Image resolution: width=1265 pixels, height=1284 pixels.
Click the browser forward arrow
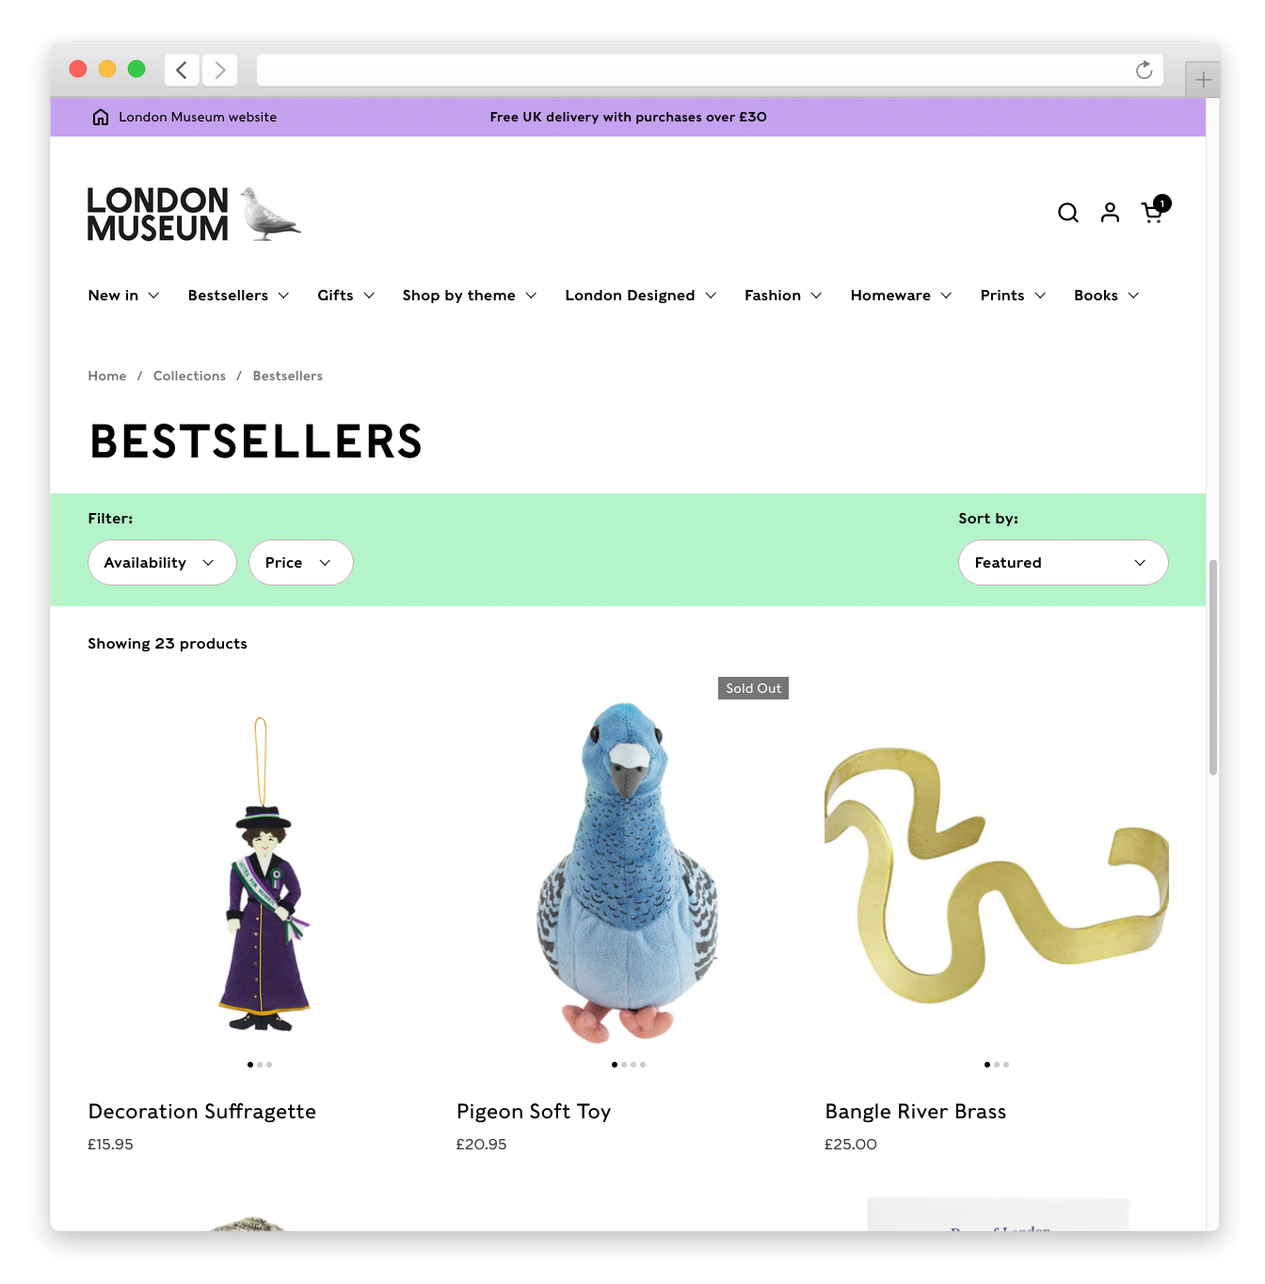(x=220, y=70)
